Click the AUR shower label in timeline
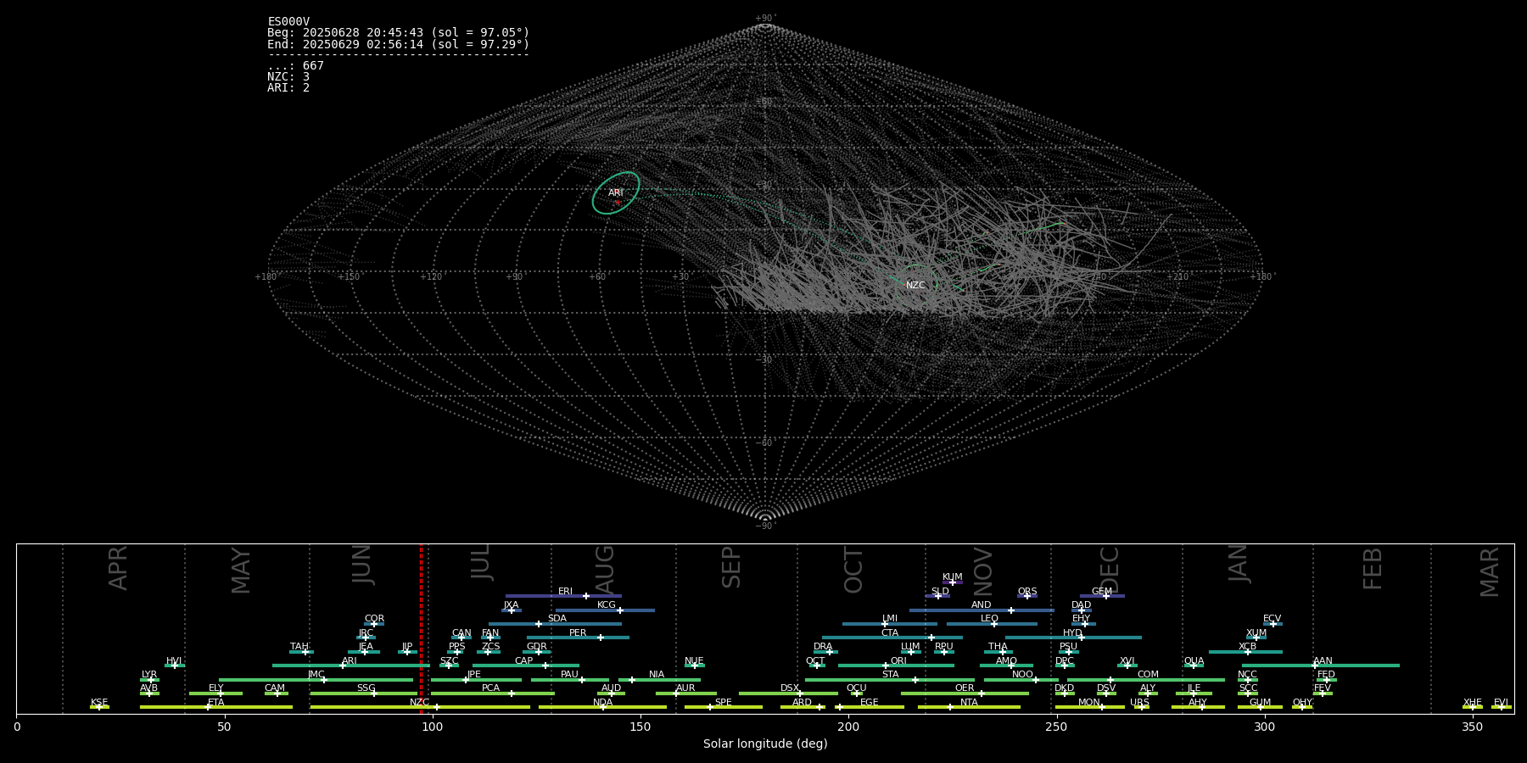1527x763 pixels. point(685,688)
